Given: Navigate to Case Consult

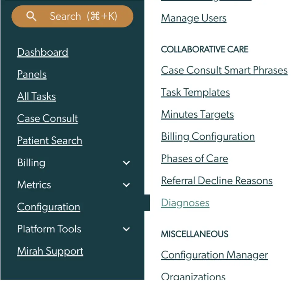Looking at the screenshot, I should pos(47,119).
